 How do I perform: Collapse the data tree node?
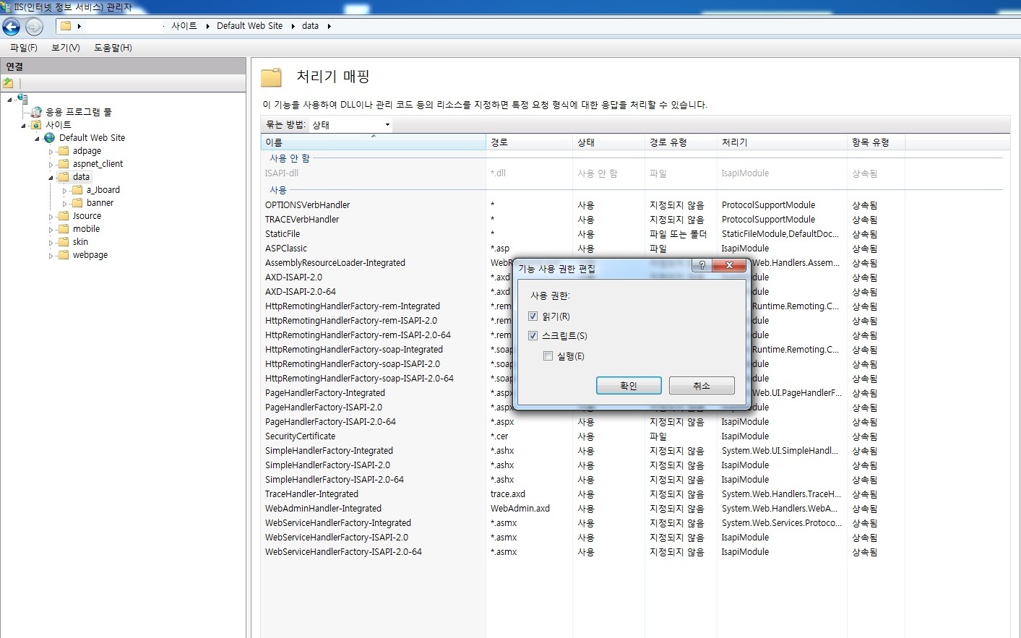(x=51, y=178)
